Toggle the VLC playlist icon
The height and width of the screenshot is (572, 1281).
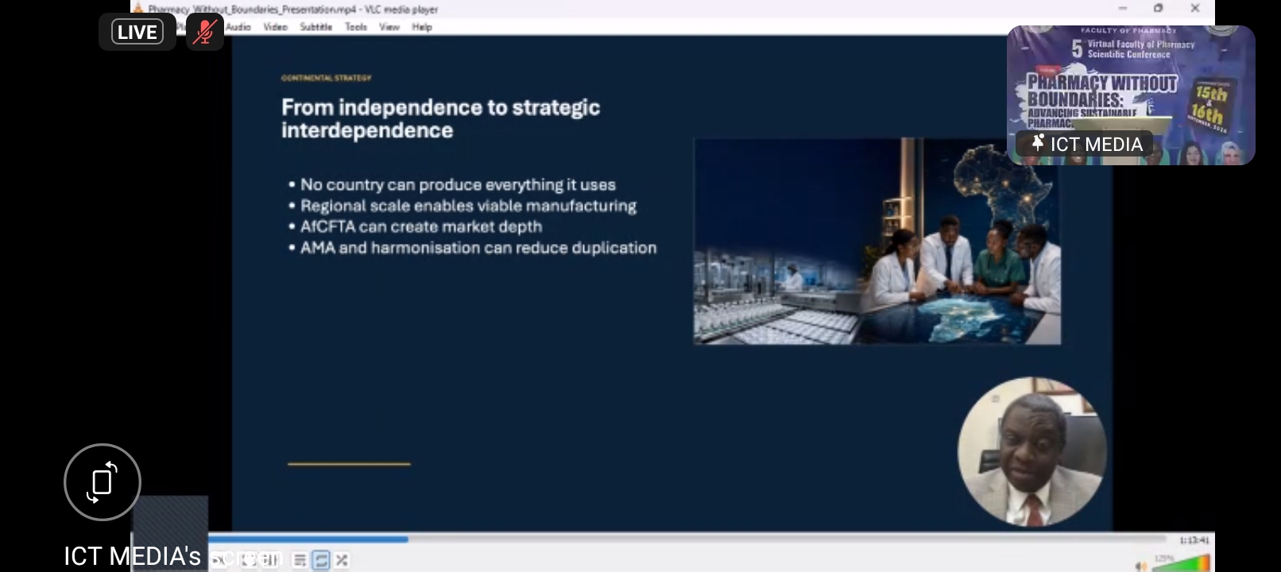tap(300, 561)
